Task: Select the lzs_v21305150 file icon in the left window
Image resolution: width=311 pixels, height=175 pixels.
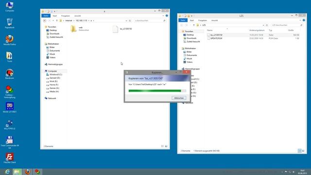Action: click(x=115, y=29)
